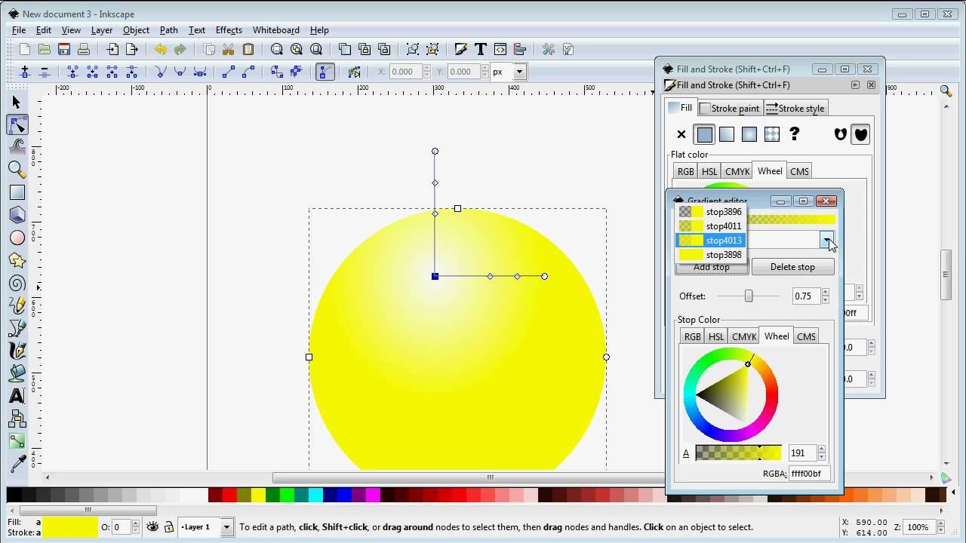Activate the Zoom magnifier tool
The width and height of the screenshot is (966, 543).
tap(17, 170)
